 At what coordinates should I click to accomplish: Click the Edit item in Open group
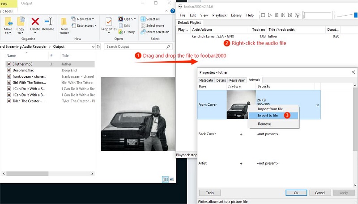click(x=124, y=25)
